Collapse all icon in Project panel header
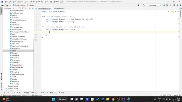The image size is (182, 102). [x=26, y=8]
